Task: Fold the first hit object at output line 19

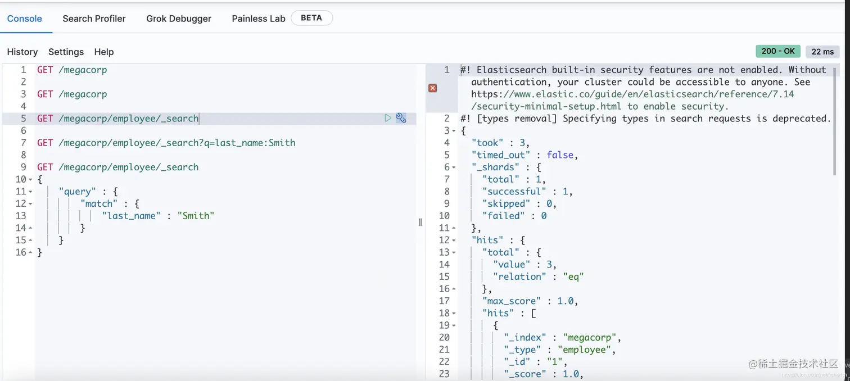Action: pos(454,325)
